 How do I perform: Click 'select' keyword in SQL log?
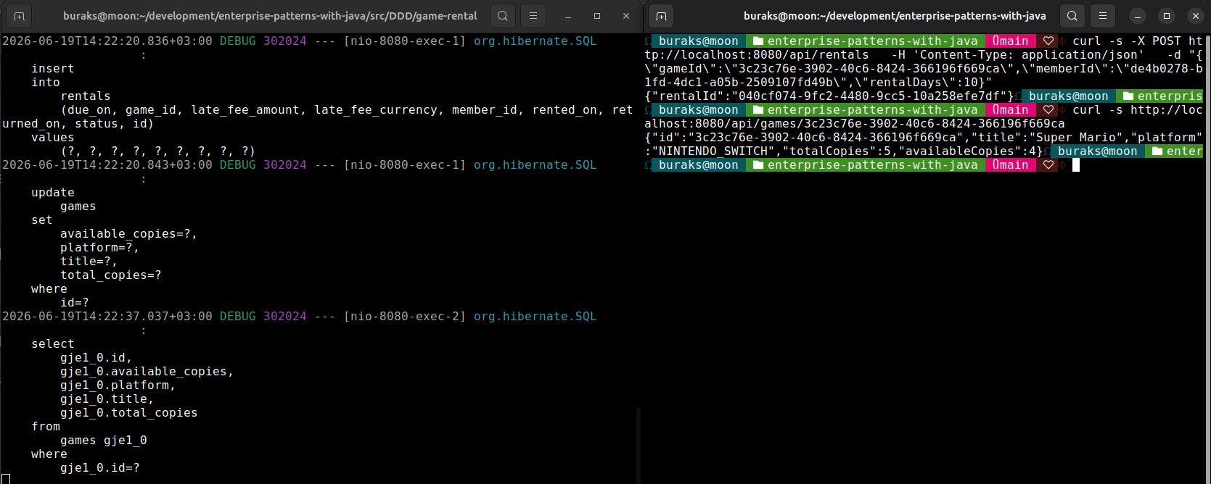pyautogui.click(x=52, y=344)
